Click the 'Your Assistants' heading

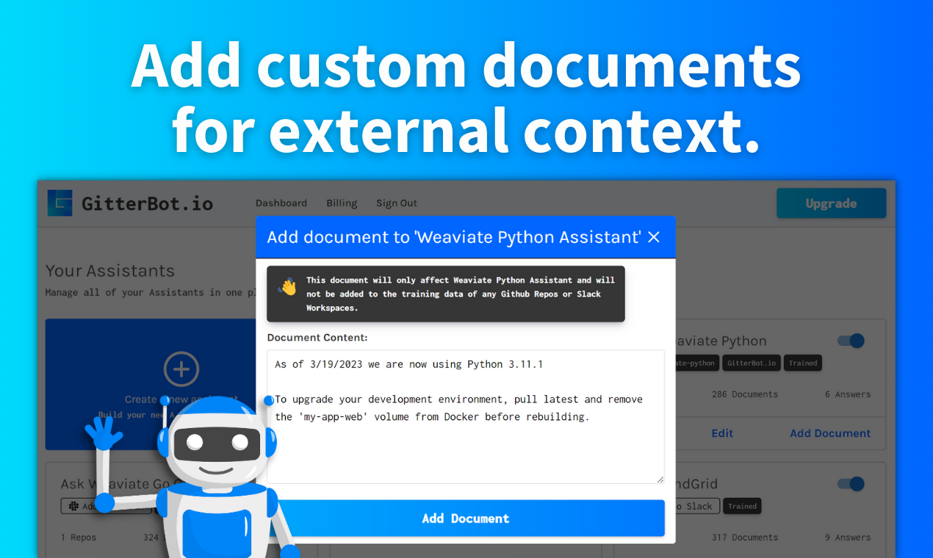point(110,270)
